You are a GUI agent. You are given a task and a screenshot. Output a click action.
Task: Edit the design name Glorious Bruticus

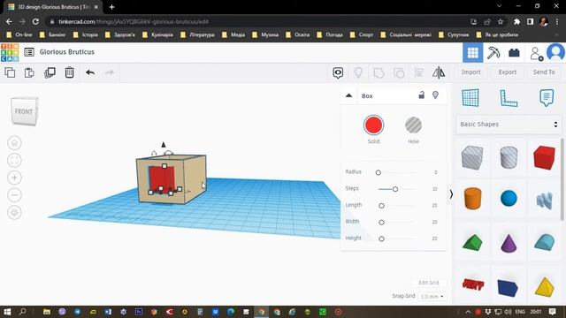(67, 52)
